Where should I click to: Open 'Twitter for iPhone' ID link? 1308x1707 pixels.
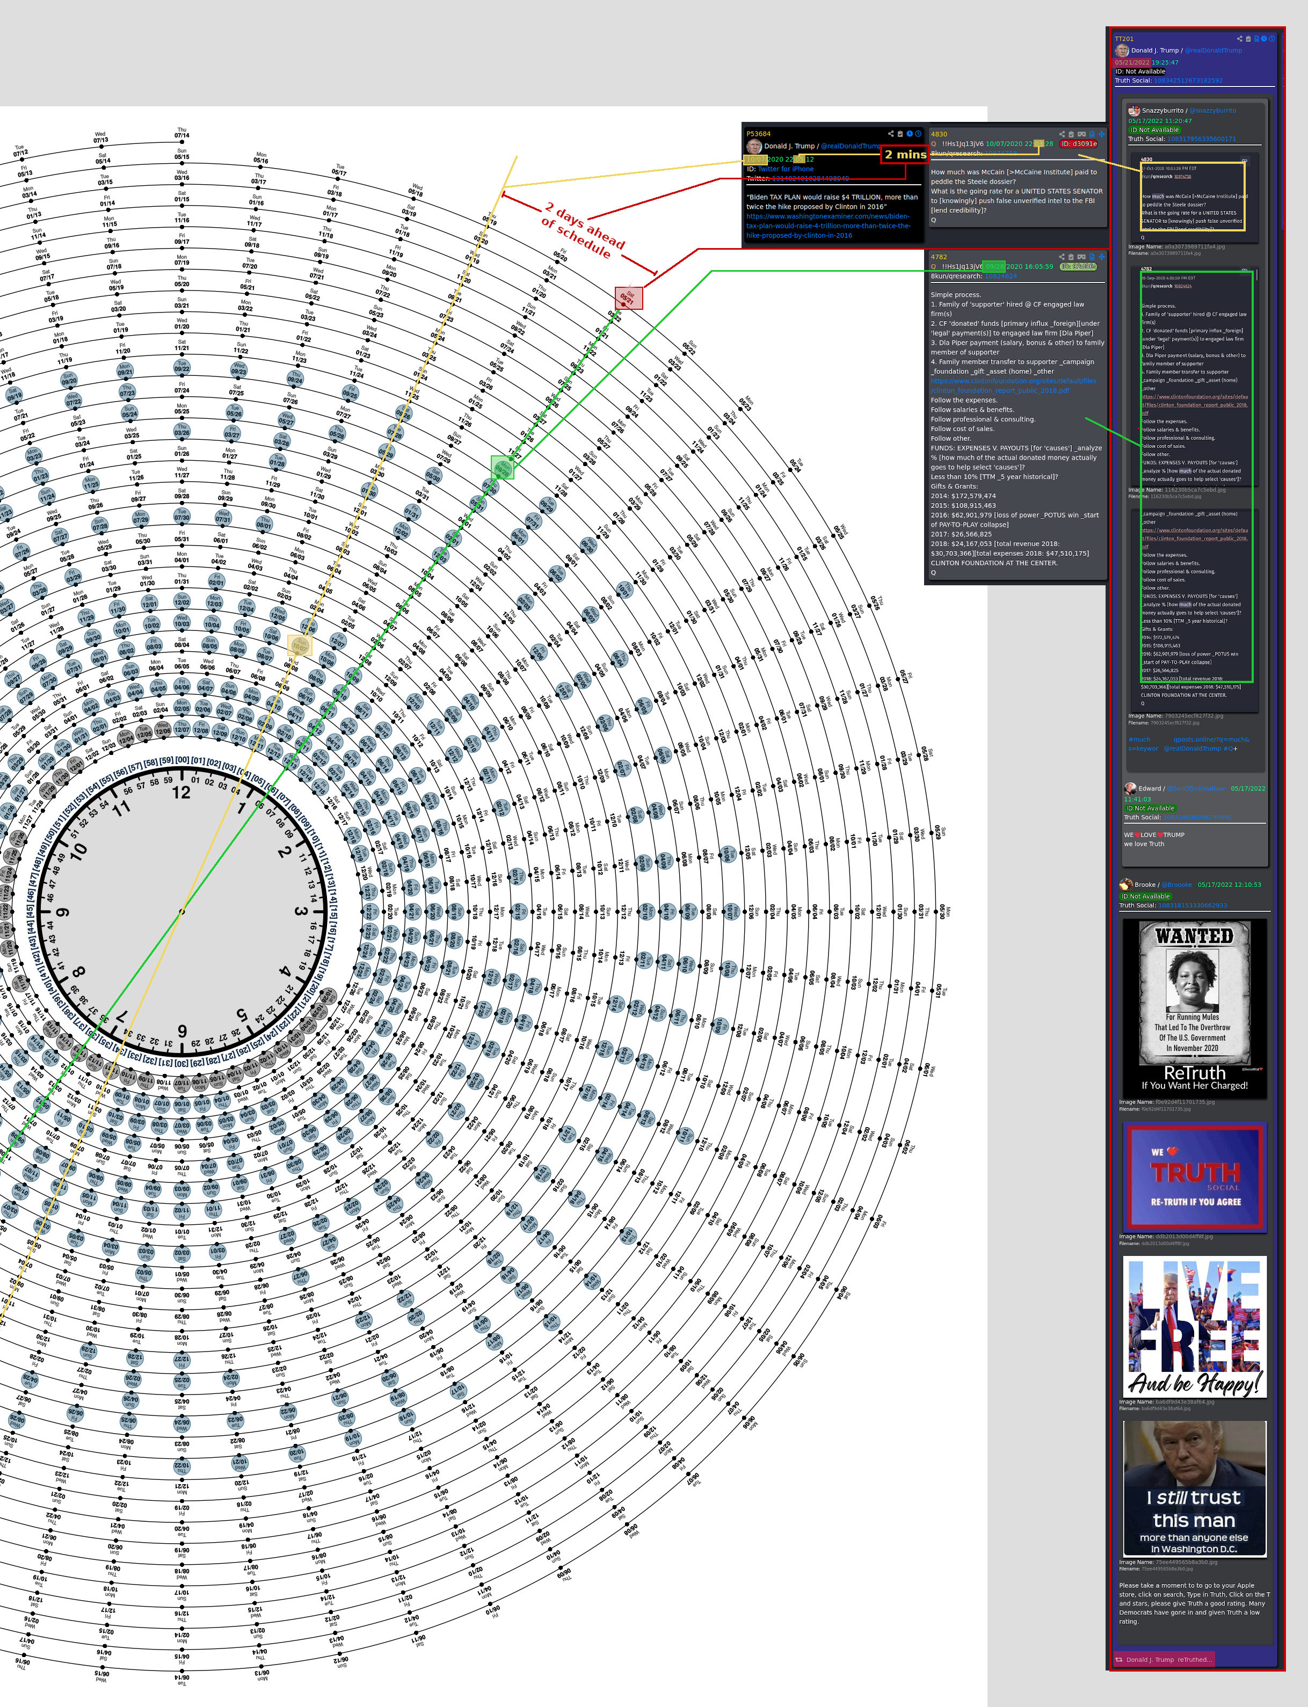click(786, 169)
